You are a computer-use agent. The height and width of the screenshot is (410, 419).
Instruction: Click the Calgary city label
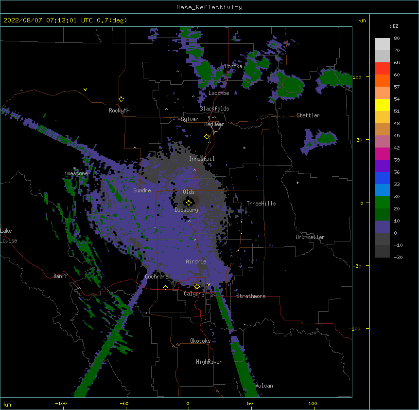[194, 294]
